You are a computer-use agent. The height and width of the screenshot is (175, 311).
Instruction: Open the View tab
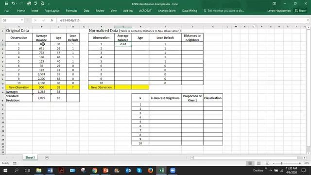[x=113, y=11]
